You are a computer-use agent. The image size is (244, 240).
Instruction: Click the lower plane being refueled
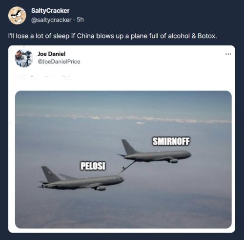coord(81,180)
